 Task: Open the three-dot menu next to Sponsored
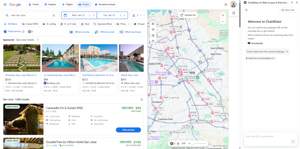point(38,40)
